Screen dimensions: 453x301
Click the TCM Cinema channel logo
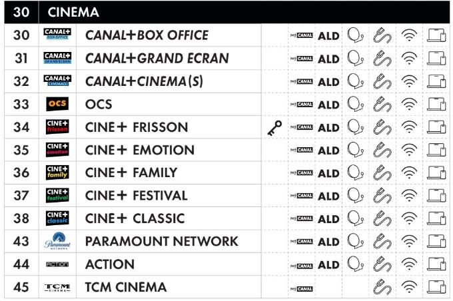click(57, 288)
